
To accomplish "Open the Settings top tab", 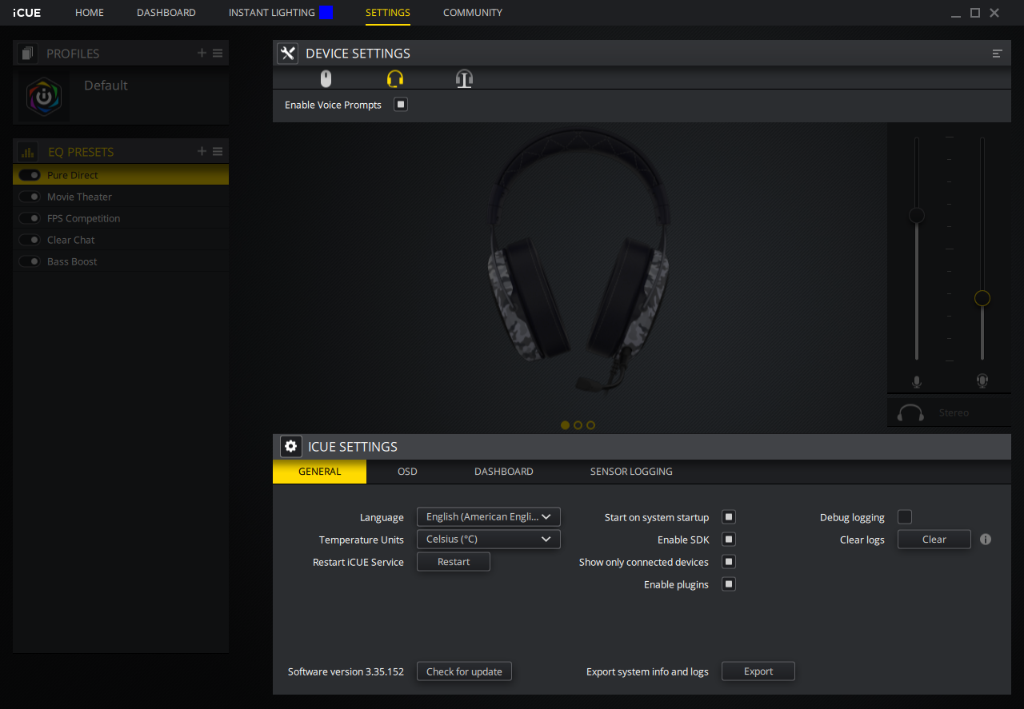I will tap(388, 13).
